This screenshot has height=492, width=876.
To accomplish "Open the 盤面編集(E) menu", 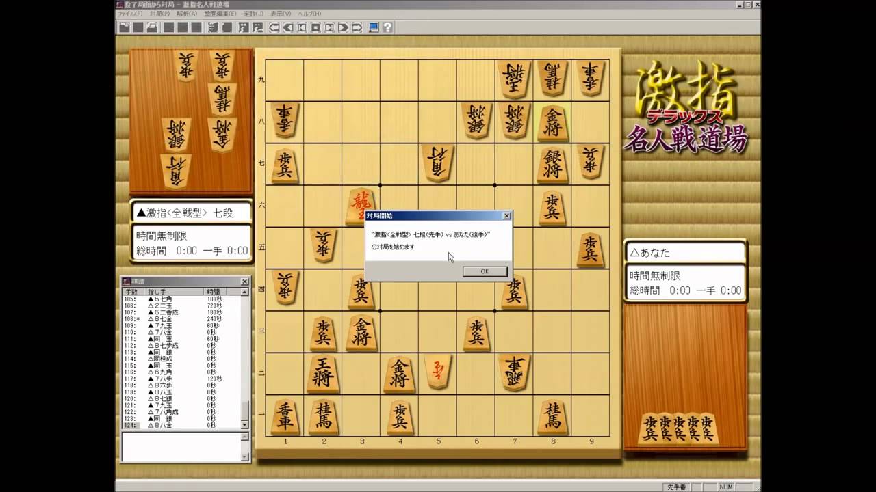I will tap(220, 14).
